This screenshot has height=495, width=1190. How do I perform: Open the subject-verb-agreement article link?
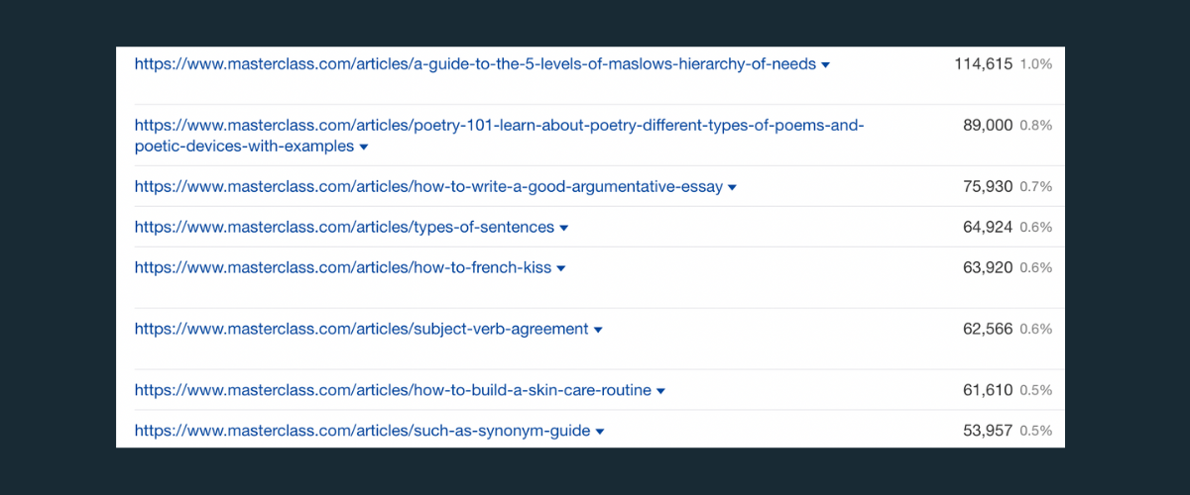[x=362, y=330]
